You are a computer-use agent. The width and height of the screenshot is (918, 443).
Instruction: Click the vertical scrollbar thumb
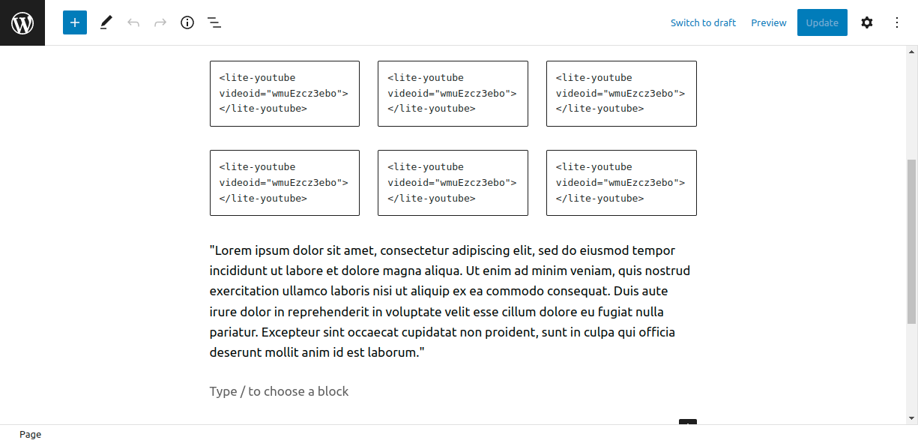pos(911,240)
